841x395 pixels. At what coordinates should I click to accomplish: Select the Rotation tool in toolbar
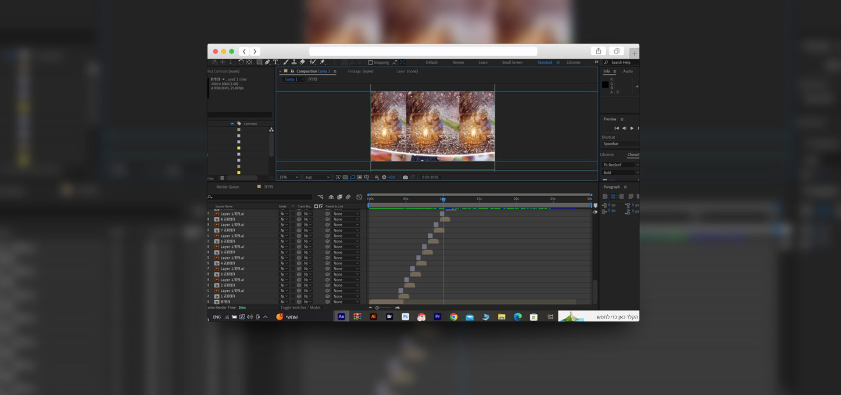coord(240,62)
